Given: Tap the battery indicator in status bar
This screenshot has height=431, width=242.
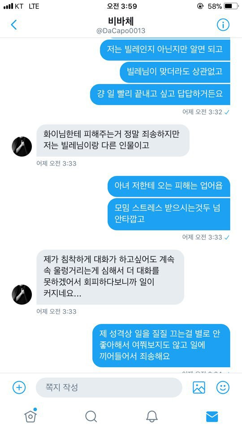Looking at the screenshot, I should (x=231, y=6).
